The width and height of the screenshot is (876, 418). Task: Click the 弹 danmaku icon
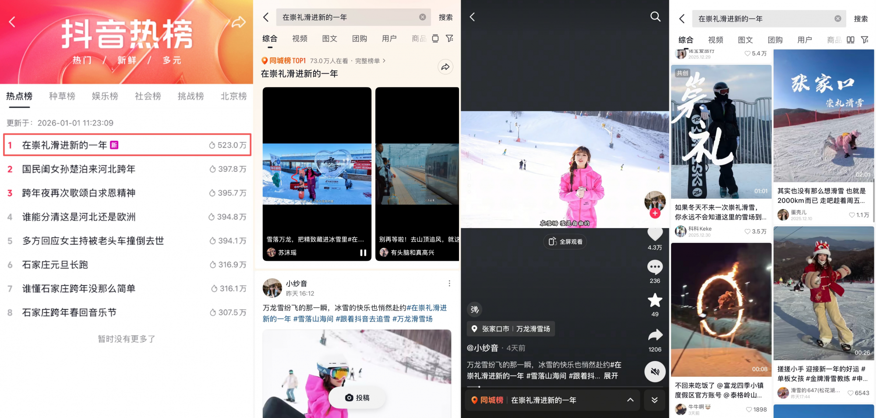click(x=475, y=309)
